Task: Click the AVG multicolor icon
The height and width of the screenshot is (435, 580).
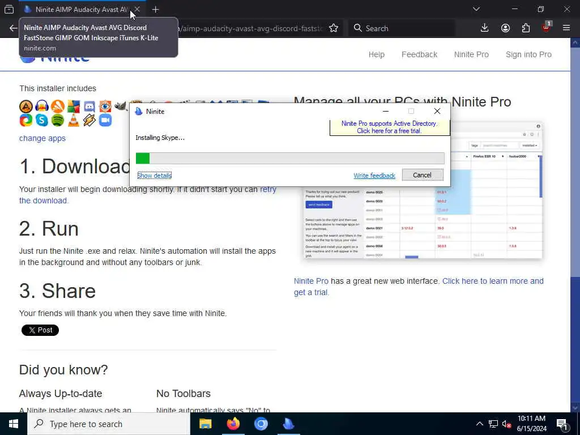Action: tap(74, 106)
